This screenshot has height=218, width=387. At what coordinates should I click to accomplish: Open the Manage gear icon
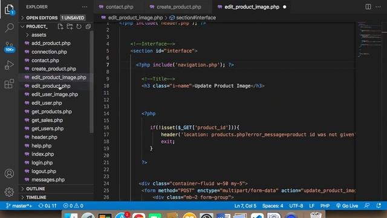[x=9, y=192]
